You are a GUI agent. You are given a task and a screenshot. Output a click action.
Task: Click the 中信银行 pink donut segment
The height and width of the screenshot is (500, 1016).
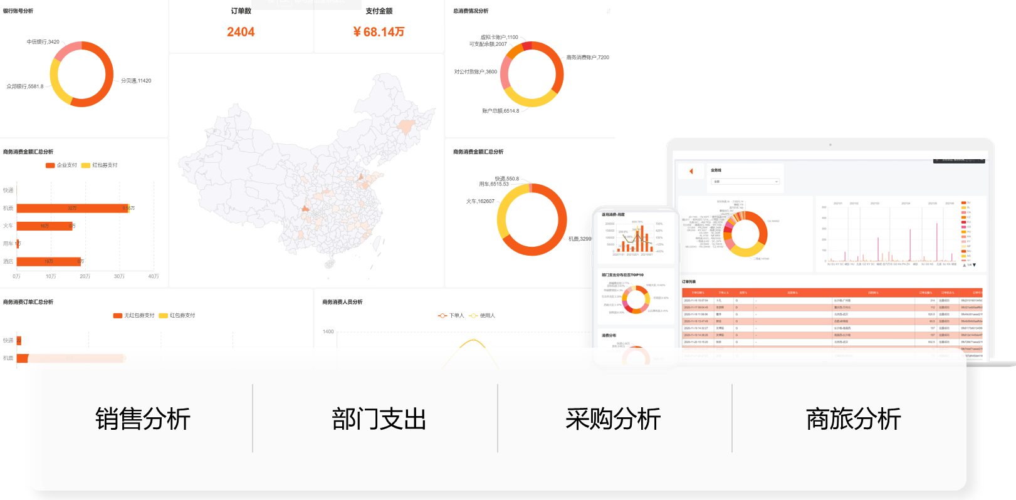(x=66, y=50)
